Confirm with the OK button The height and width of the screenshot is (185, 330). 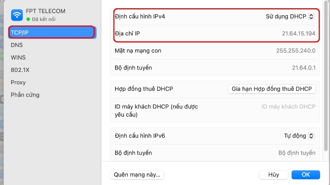(x=306, y=175)
